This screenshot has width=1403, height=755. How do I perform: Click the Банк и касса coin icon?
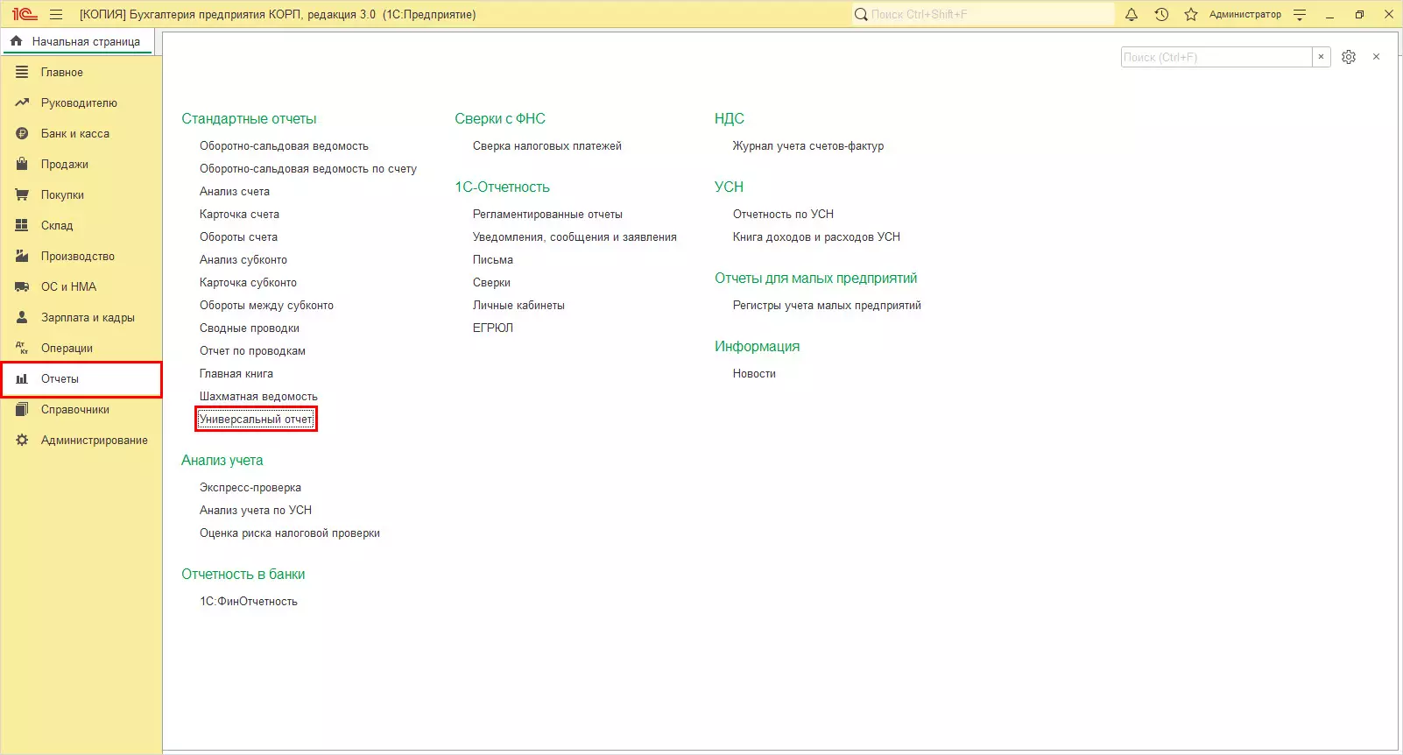click(22, 133)
